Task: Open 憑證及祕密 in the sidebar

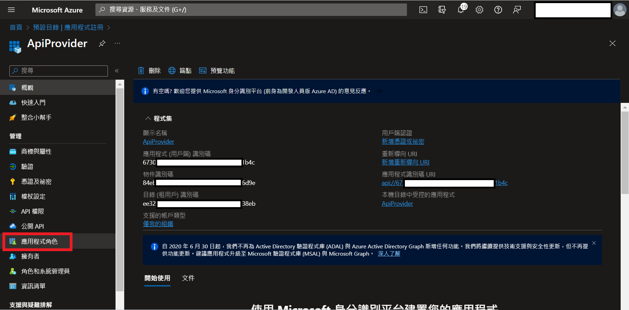Action: pyautogui.click(x=58, y=181)
